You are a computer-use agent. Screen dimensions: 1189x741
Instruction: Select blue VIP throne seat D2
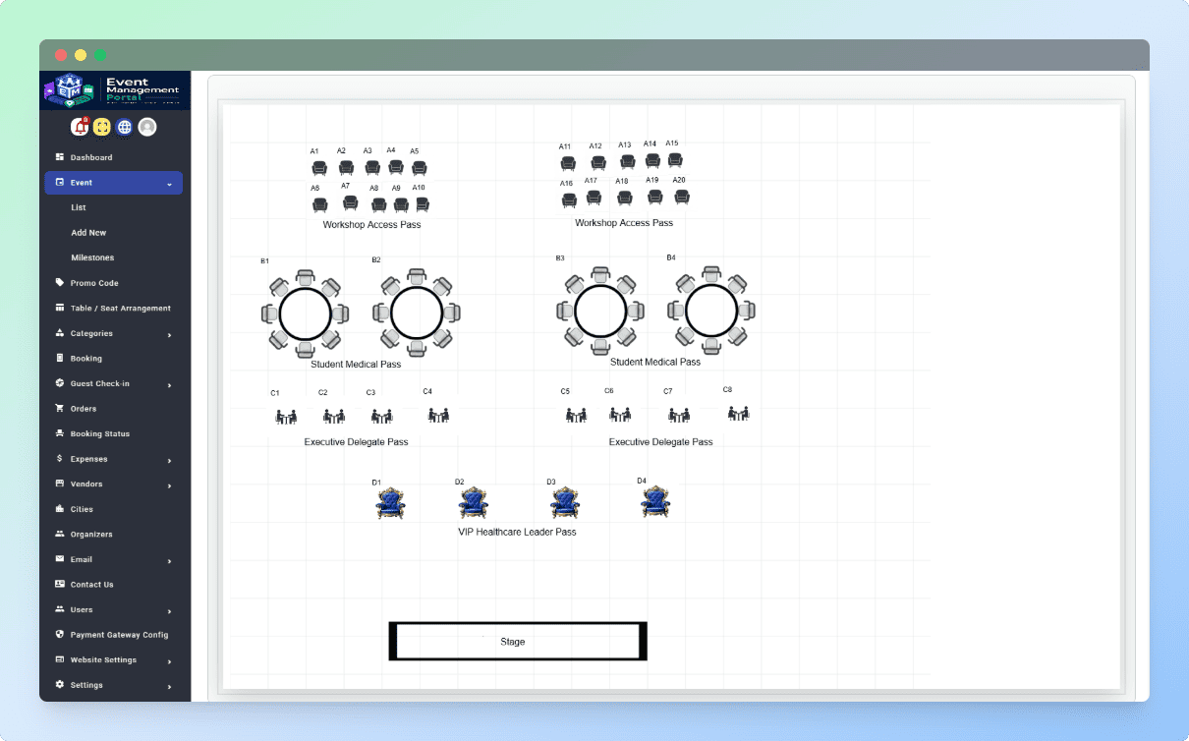pos(474,503)
